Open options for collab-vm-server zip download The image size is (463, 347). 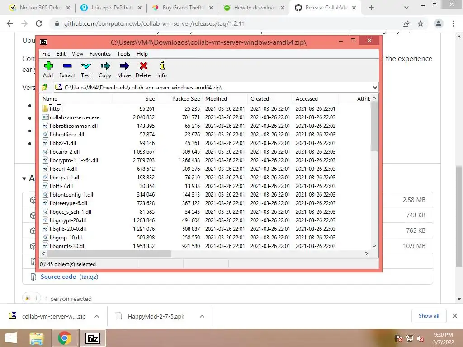coord(97,316)
